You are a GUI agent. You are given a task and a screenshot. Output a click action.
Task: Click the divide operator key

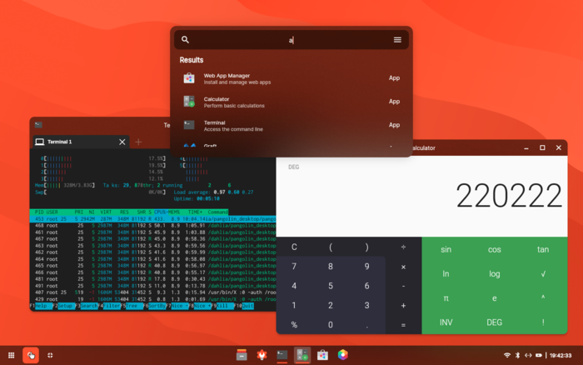click(x=403, y=247)
